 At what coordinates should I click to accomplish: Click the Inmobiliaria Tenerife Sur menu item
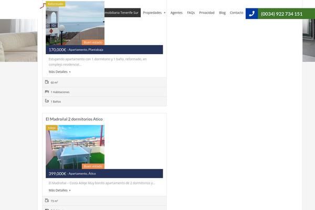click(122, 13)
